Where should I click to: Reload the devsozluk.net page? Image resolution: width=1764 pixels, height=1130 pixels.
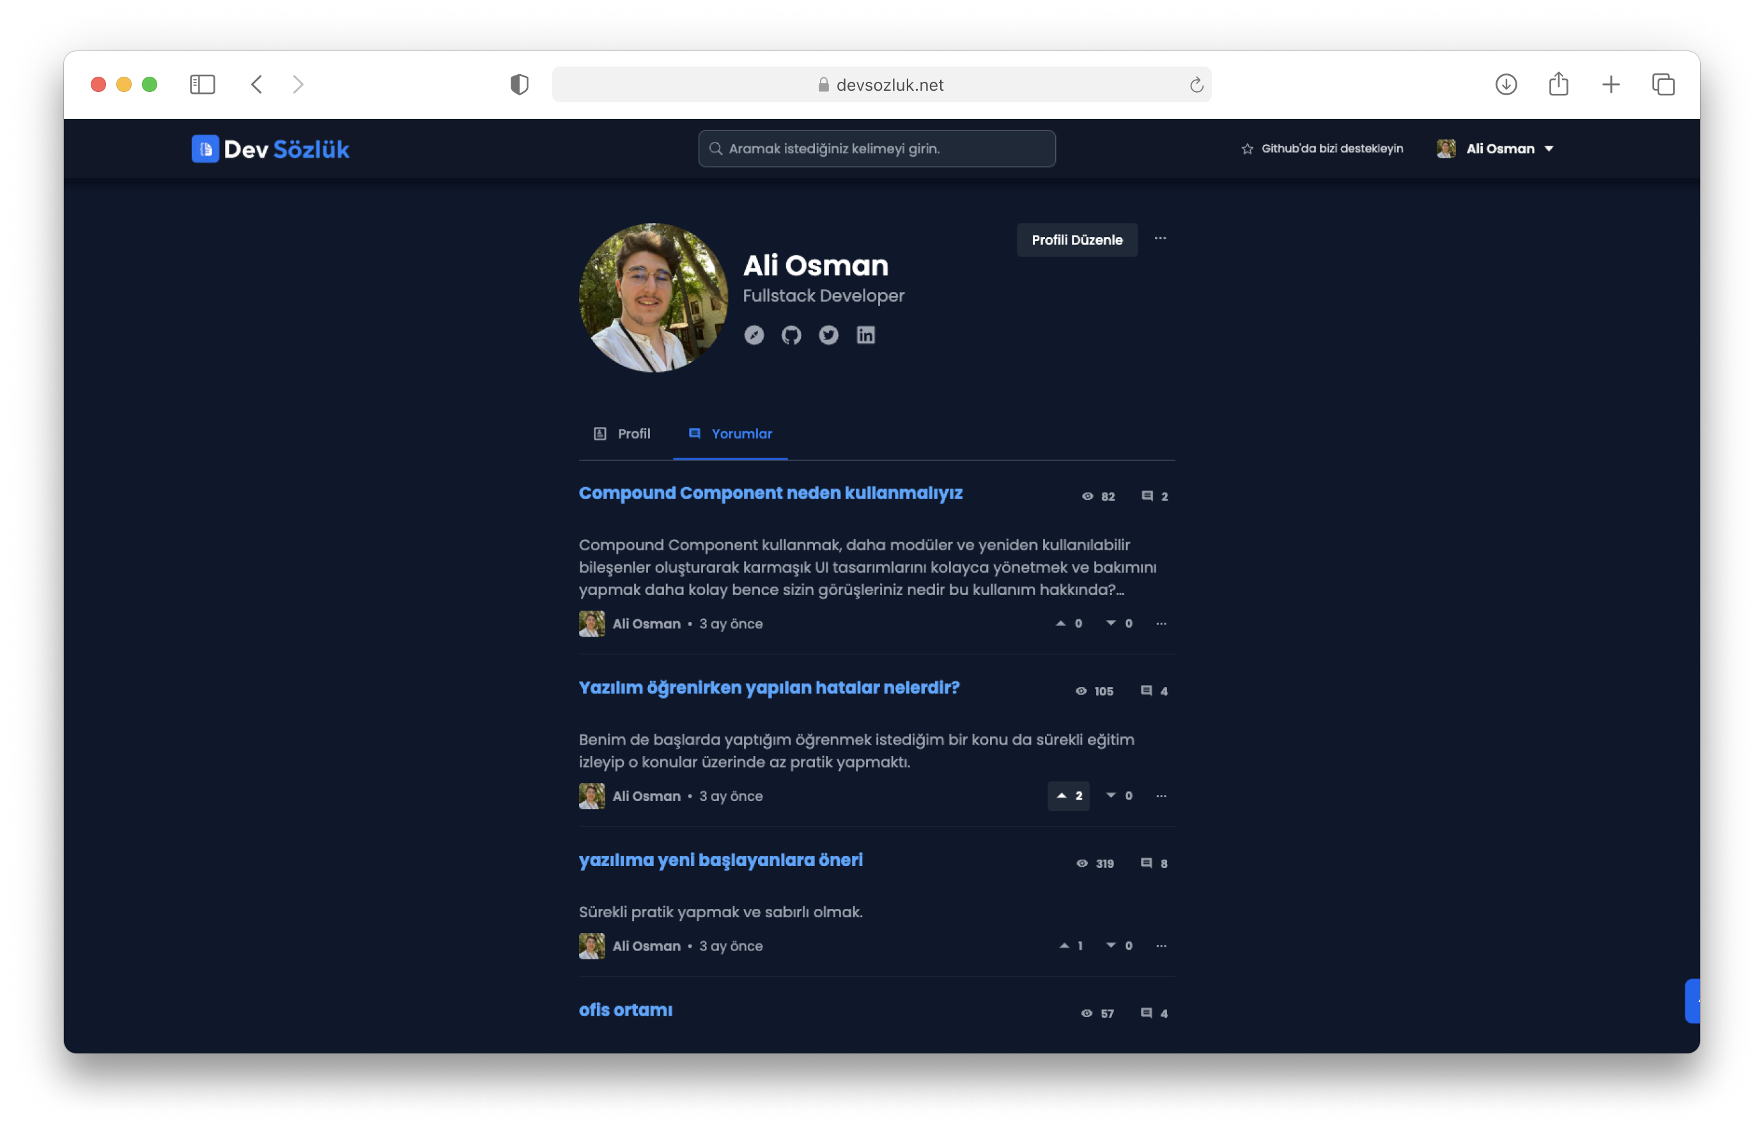pyautogui.click(x=1197, y=85)
